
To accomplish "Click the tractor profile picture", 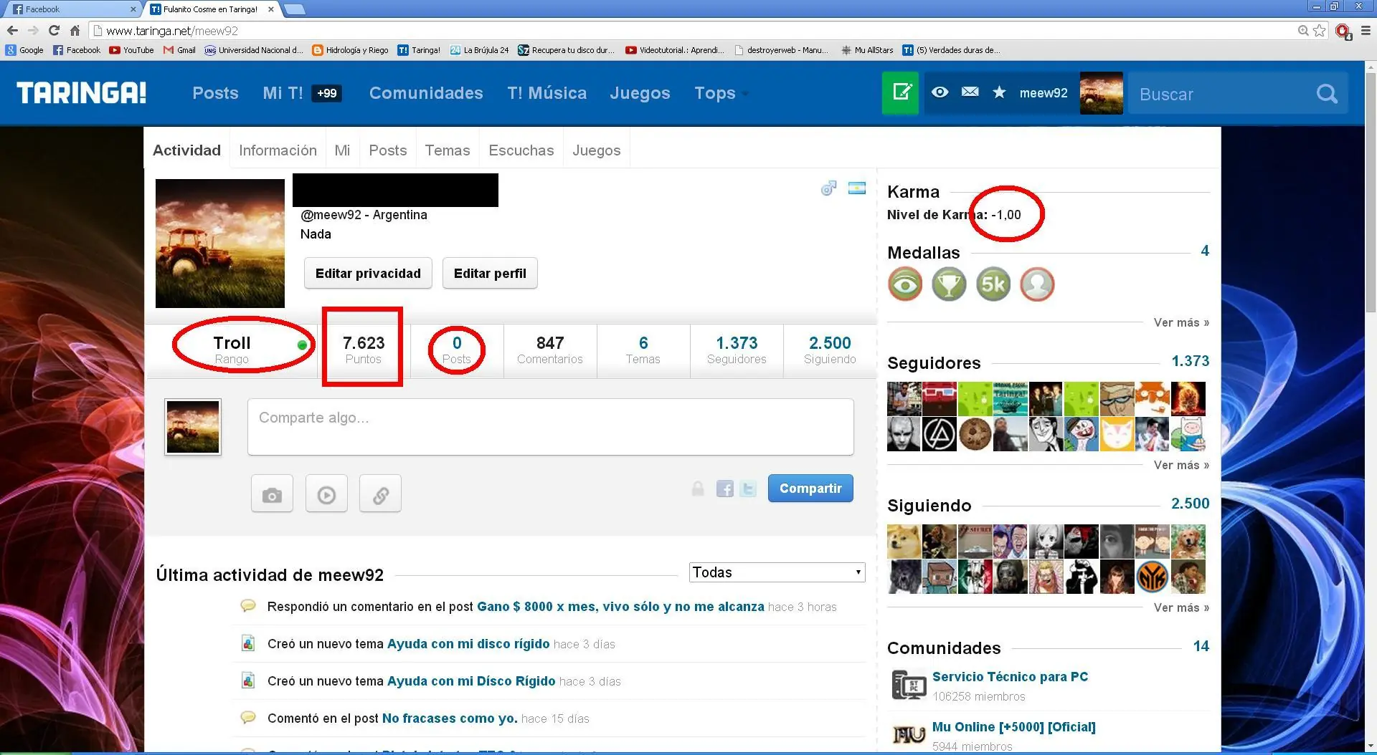I will point(220,244).
